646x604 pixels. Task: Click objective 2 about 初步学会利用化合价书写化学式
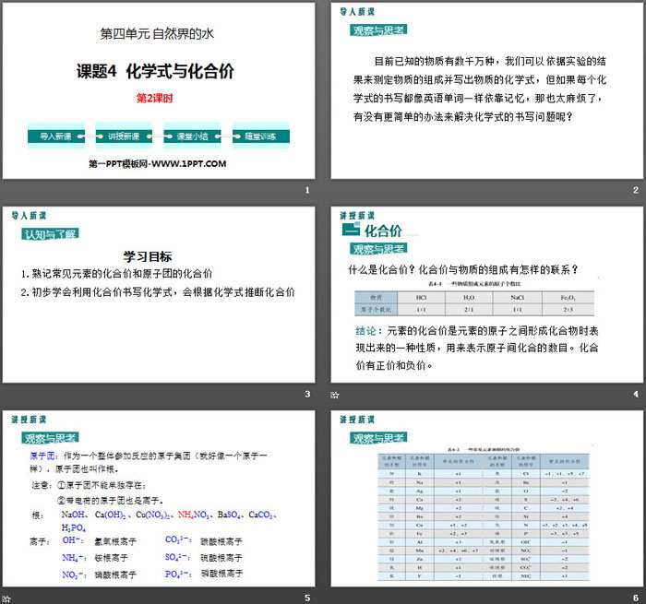158,292
